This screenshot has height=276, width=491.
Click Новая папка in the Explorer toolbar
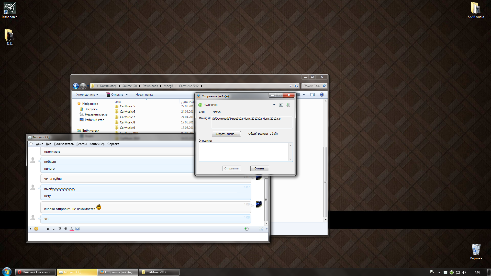(144, 95)
